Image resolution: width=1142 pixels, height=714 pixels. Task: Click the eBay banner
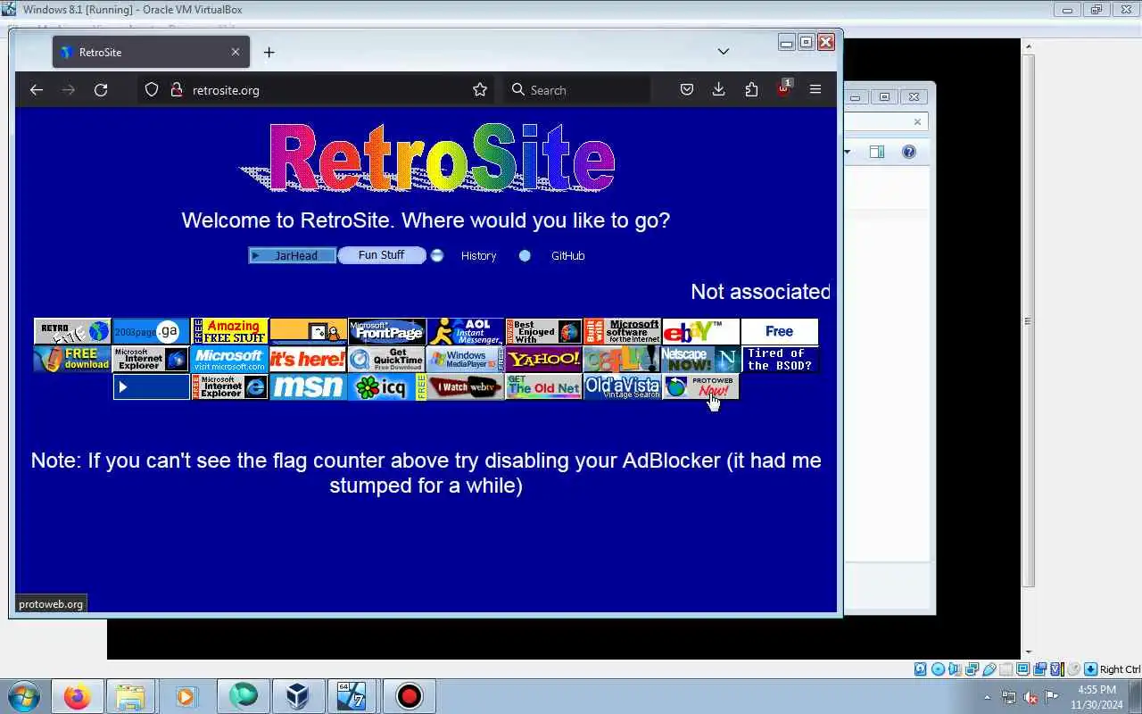coord(700,331)
